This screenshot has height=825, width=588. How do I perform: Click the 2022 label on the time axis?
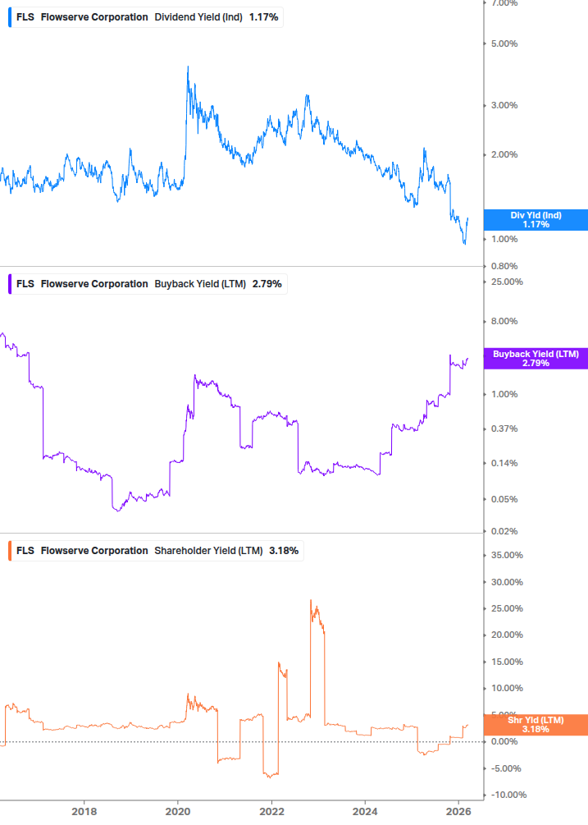tap(271, 812)
